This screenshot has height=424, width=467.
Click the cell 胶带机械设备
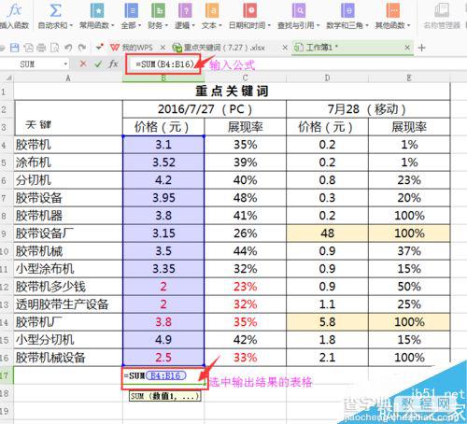coord(68,358)
